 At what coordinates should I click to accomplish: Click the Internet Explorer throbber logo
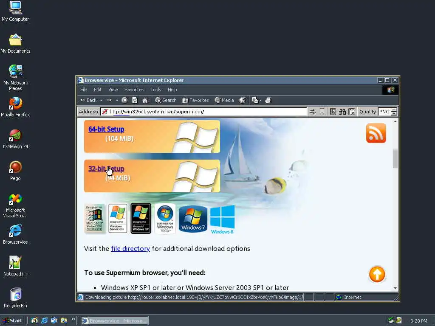click(x=390, y=90)
